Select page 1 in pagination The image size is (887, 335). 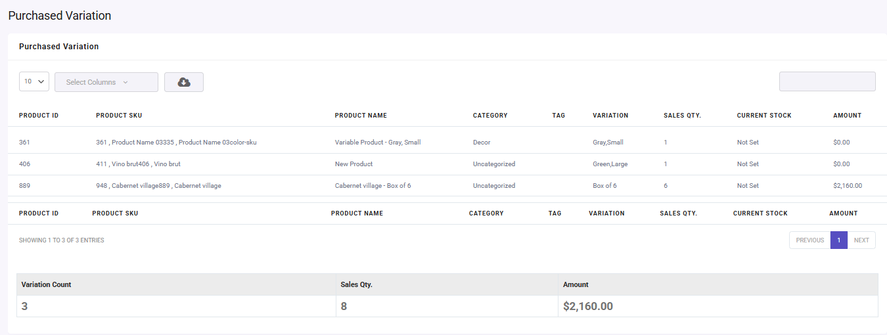[x=839, y=240]
